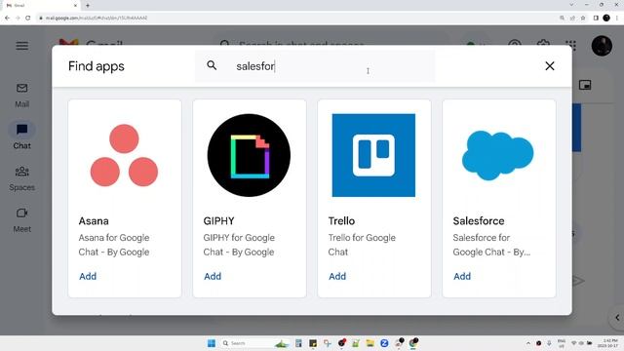Reload the Gmail page
The image size is (624, 351).
coord(28,18)
